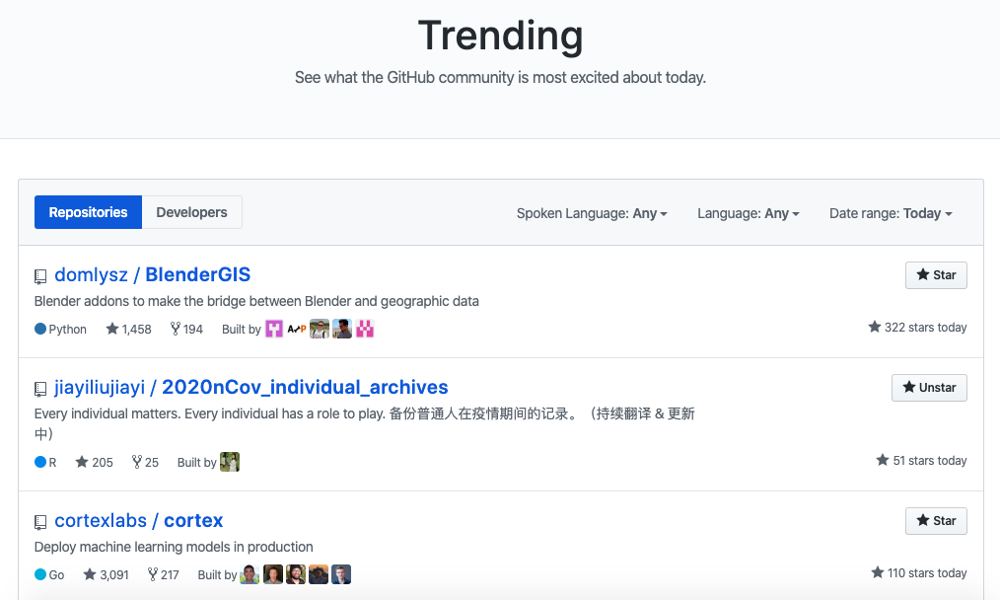Viewport: 1000px width, 600px height.
Task: Click the A↗P contributor avatar of BlenderGIS
Action: pos(297,329)
